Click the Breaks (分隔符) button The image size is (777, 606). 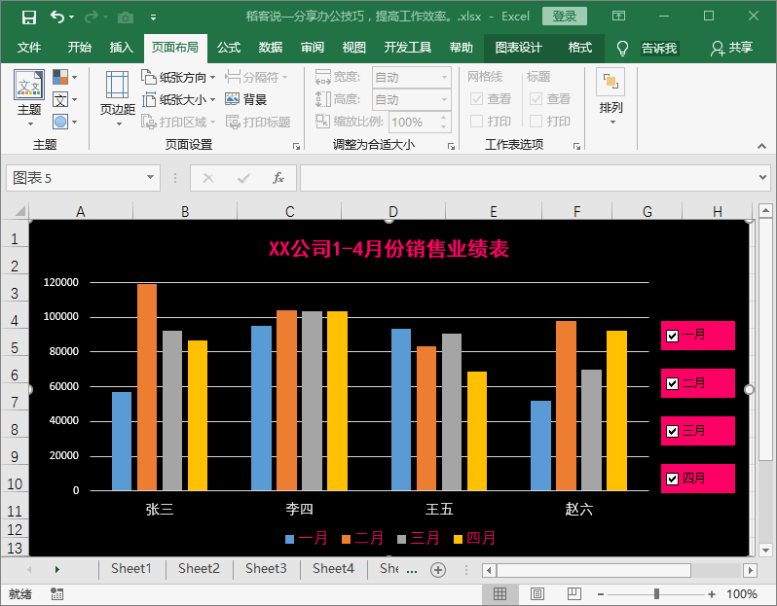pyautogui.click(x=256, y=77)
